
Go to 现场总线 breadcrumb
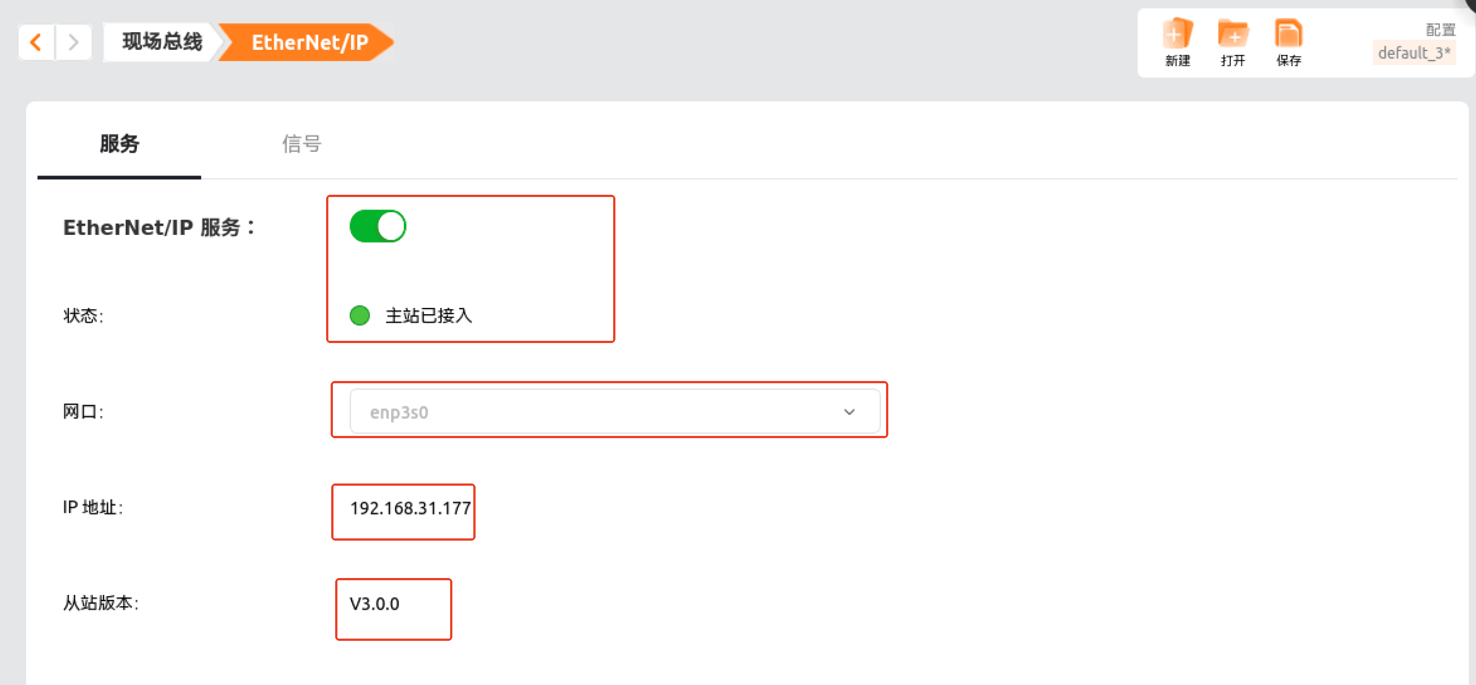[162, 42]
